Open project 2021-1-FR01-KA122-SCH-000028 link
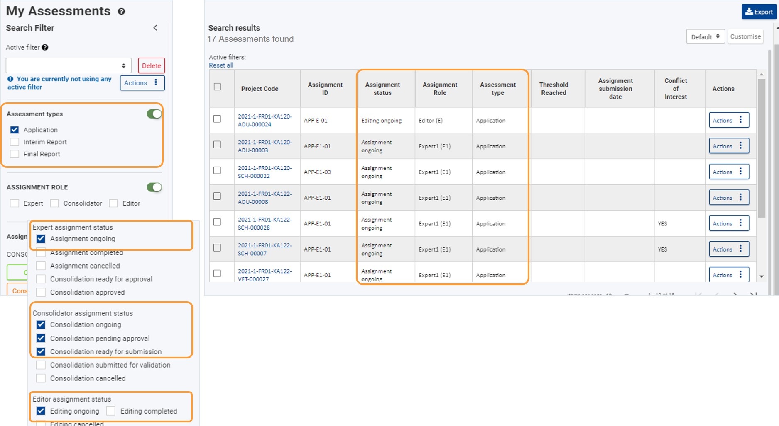 [x=265, y=223]
